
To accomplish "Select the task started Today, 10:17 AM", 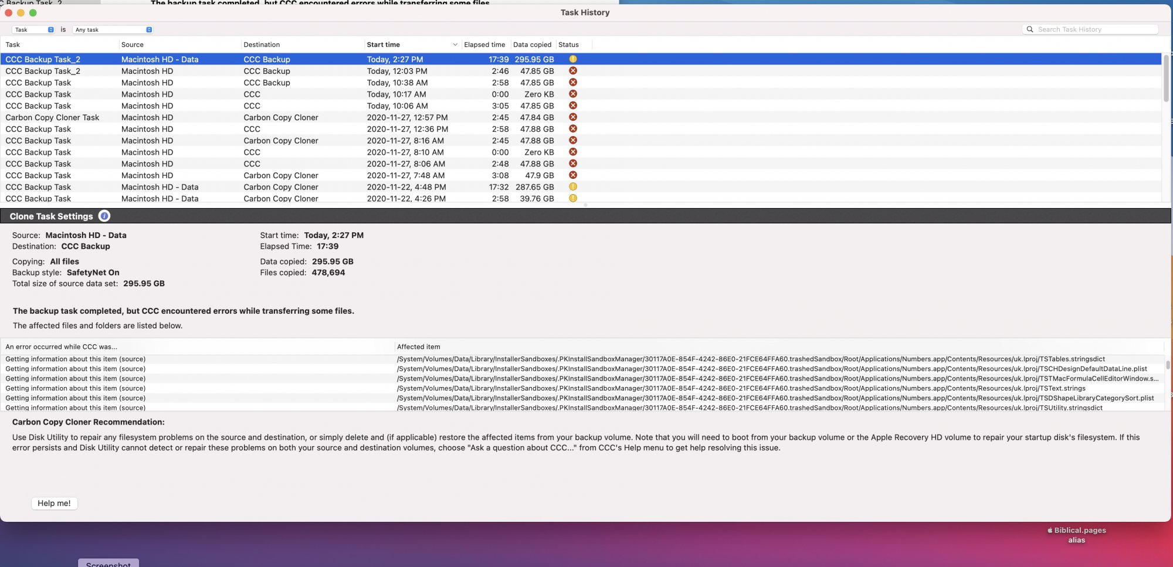I will pos(581,94).
